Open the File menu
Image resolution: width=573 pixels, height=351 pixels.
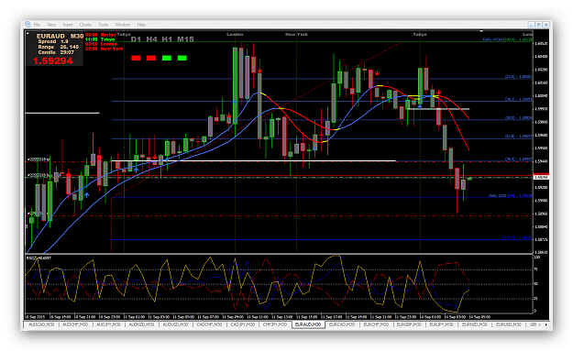pyautogui.click(x=37, y=25)
